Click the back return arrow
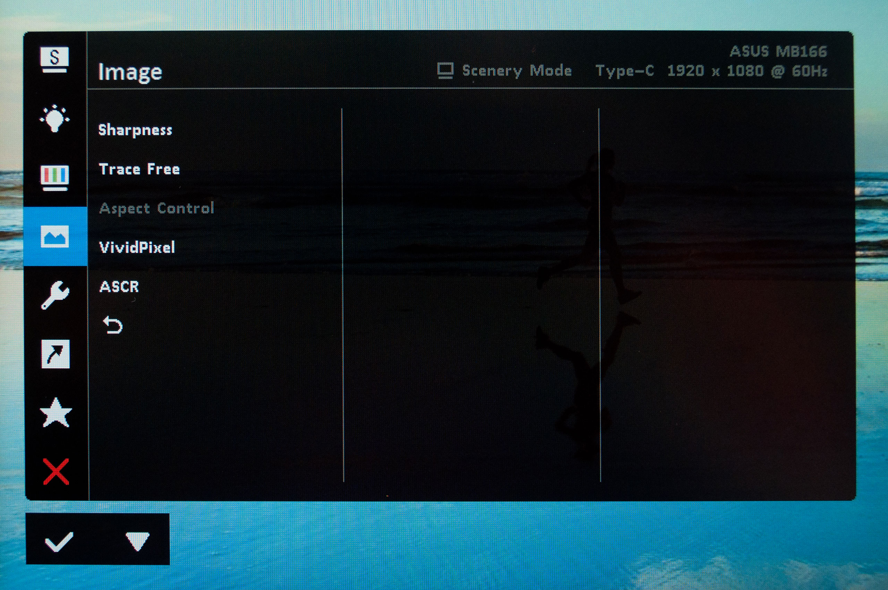The width and height of the screenshot is (888, 590). point(113,325)
